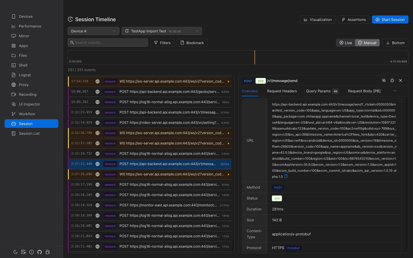Open the info icon in the bottom bar
Image resolution: width=413 pixels, height=258 pixels.
[x=32, y=252]
